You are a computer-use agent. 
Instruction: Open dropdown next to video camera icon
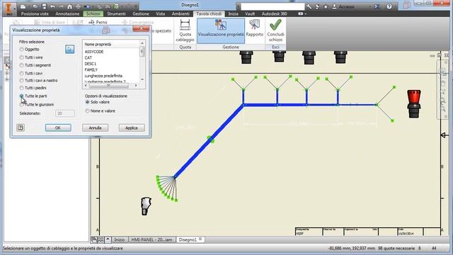[x=305, y=14]
